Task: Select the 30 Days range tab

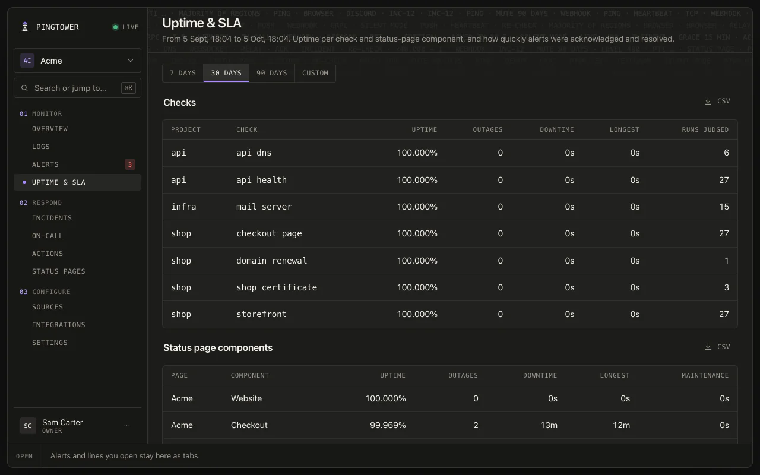Action: (x=226, y=73)
